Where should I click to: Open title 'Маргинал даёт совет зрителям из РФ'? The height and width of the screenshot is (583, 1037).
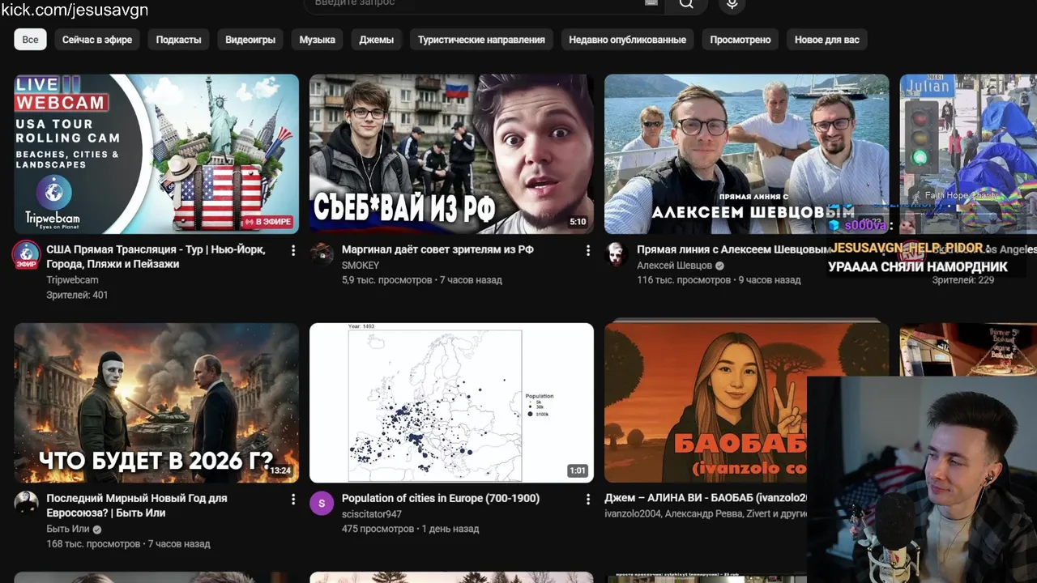437,249
